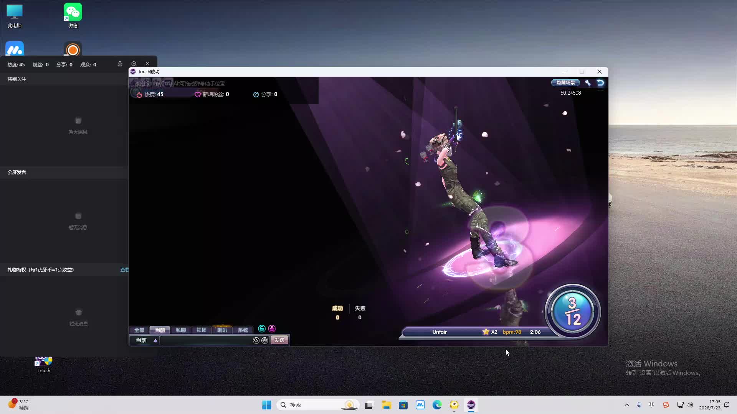Click the 分享 share icon in overlay

[x=256, y=95]
